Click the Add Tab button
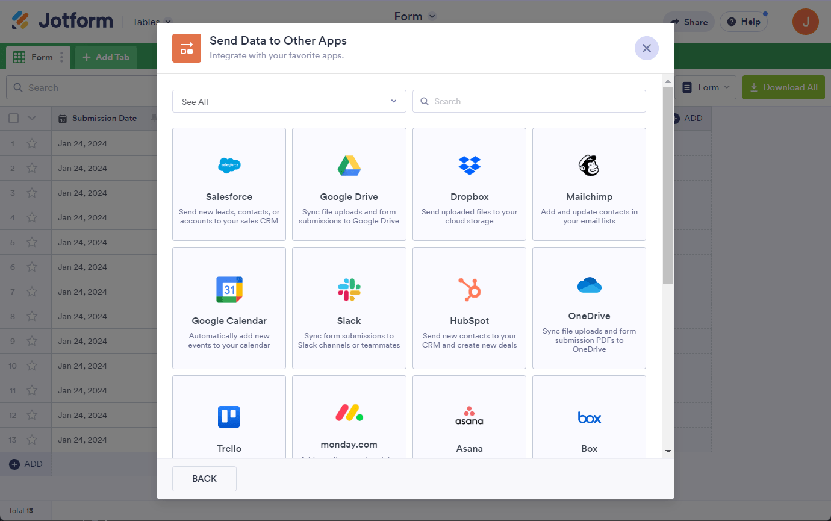Viewport: 831px width, 521px height. [106, 57]
